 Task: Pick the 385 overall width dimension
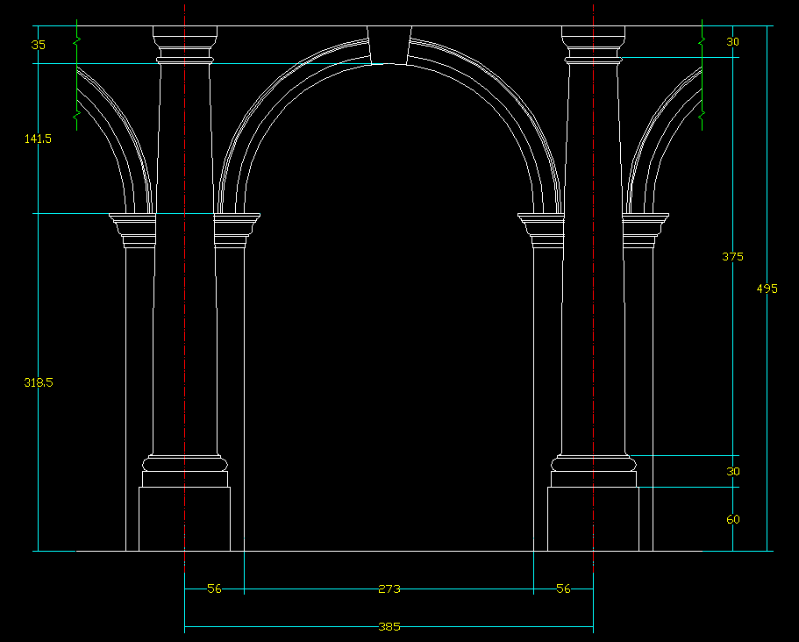coord(389,627)
